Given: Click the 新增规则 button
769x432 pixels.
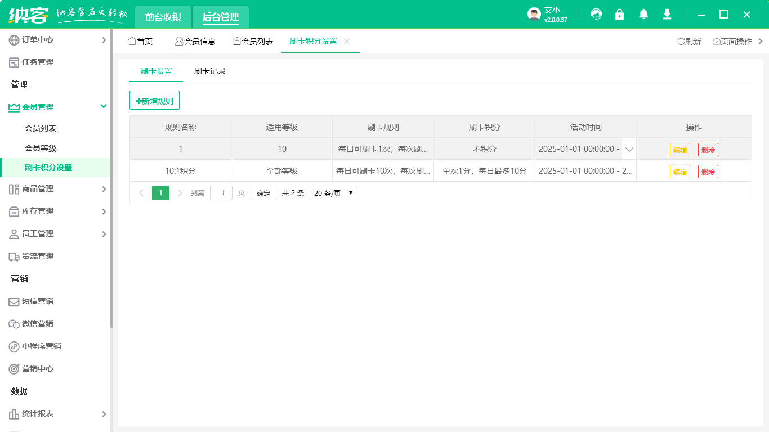Looking at the screenshot, I should coord(154,100).
